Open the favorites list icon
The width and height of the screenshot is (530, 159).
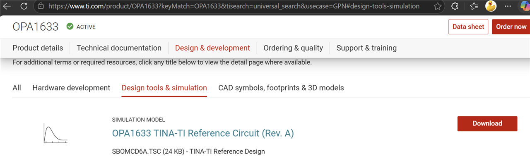tap(474, 6)
